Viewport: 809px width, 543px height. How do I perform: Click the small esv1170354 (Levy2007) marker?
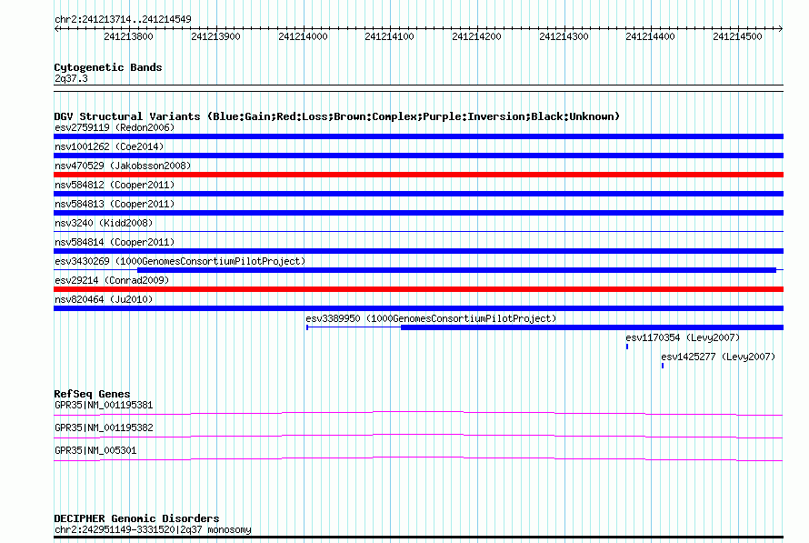point(627,347)
